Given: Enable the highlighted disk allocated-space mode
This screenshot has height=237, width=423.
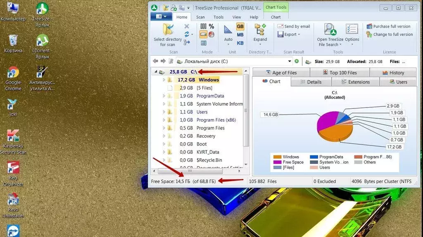Looking at the screenshot, I should pyautogui.click(x=203, y=34).
